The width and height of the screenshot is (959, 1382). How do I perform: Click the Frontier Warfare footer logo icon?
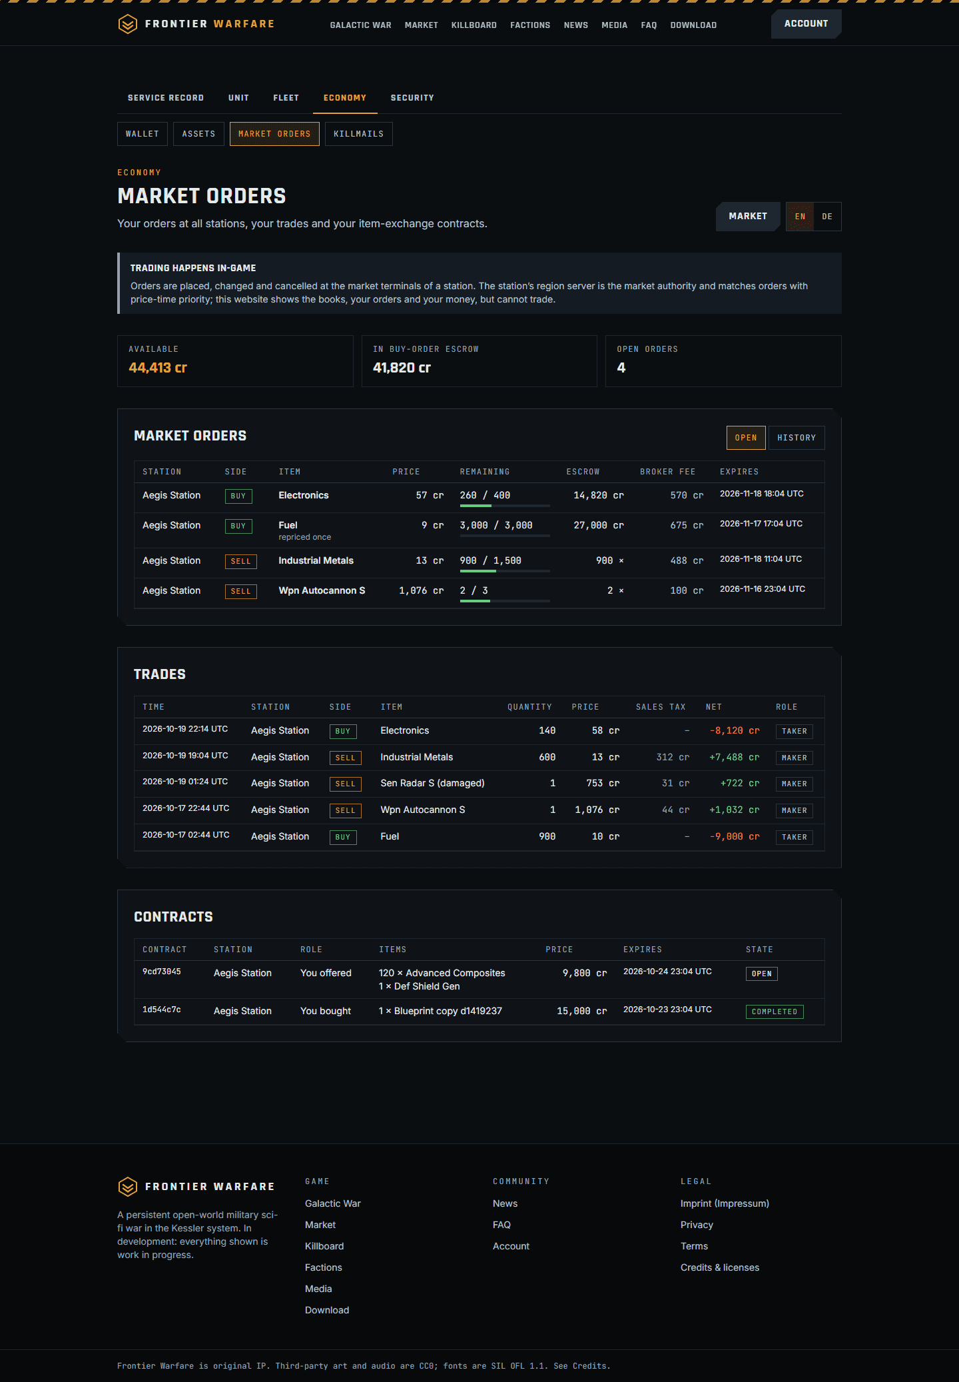point(127,1187)
